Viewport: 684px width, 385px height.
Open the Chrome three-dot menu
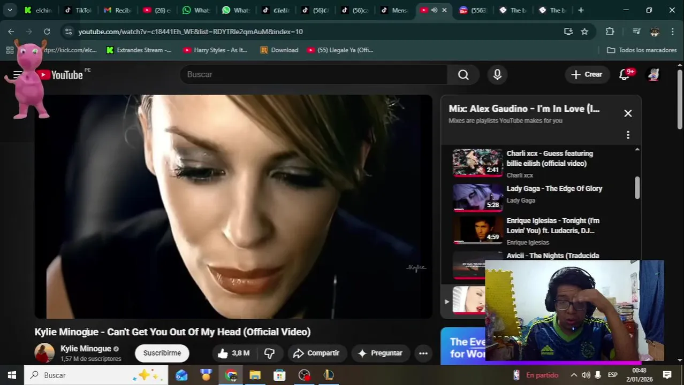point(673,32)
